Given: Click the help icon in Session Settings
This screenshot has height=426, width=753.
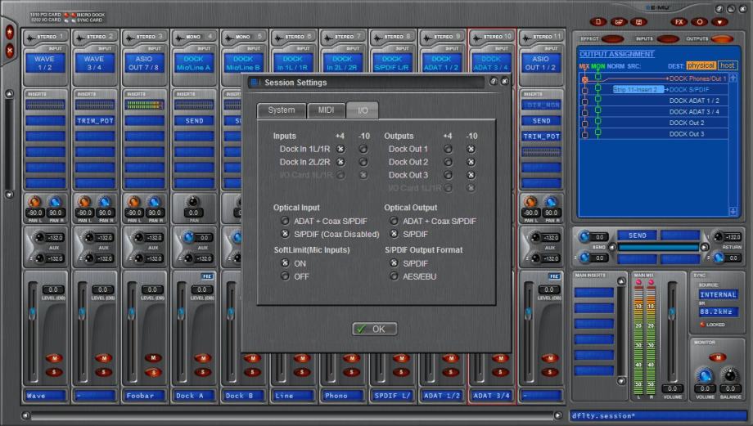Looking at the screenshot, I should pos(494,82).
